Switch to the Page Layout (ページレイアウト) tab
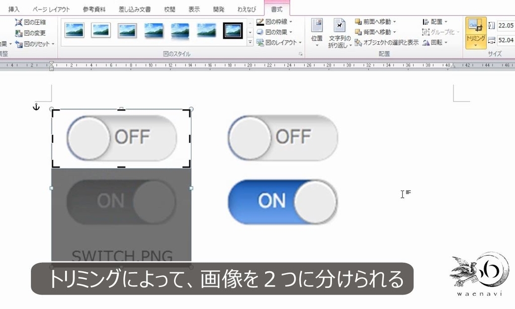This screenshot has height=309, width=515. (x=51, y=9)
